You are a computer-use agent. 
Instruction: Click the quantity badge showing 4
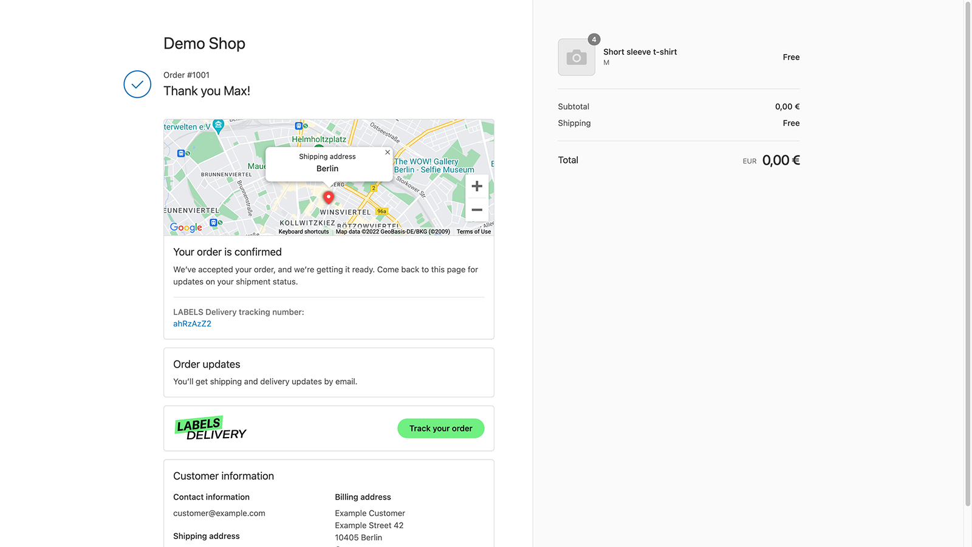click(594, 40)
